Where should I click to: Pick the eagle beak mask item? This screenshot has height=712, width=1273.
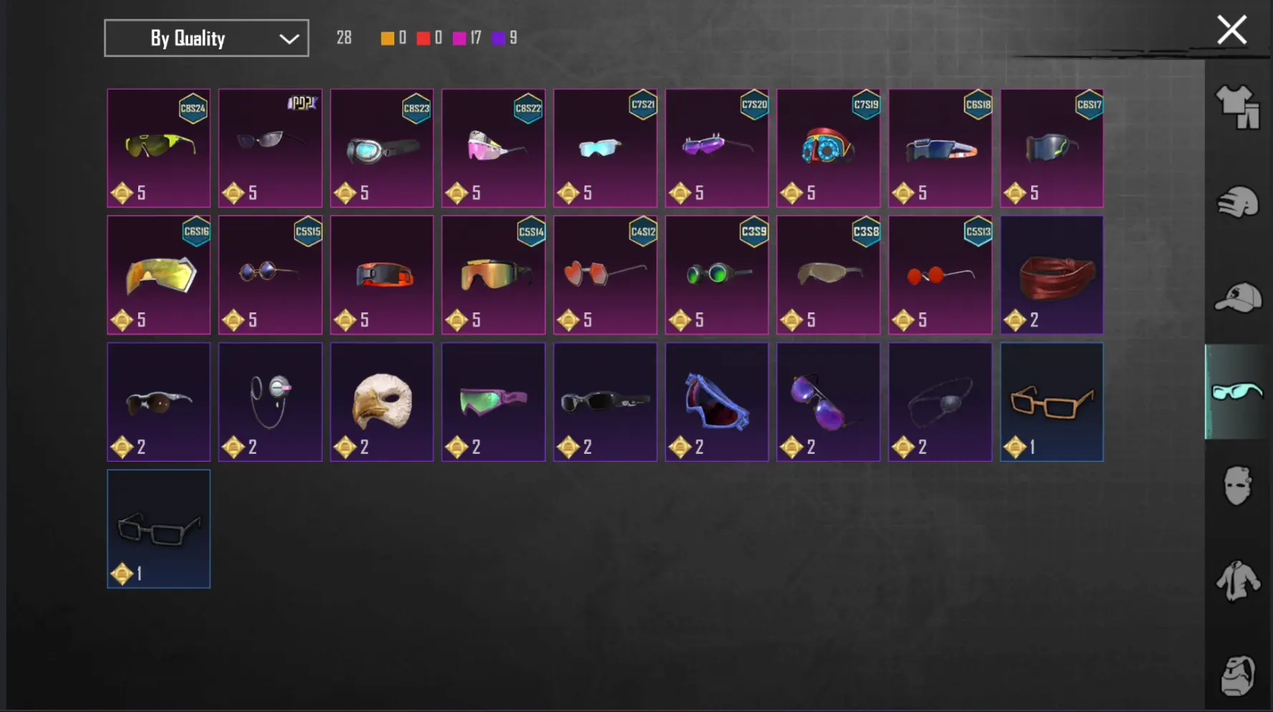click(382, 402)
